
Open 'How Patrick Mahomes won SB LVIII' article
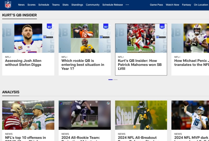coord(140,65)
